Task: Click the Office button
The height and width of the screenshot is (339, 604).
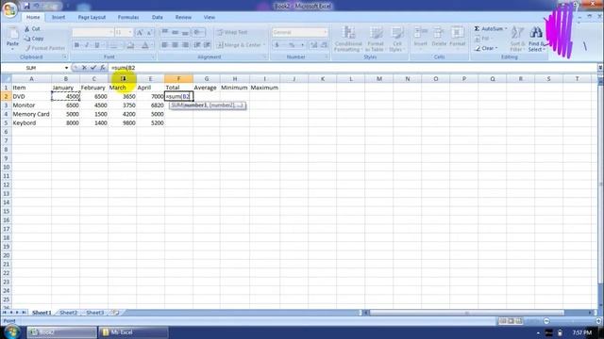Action: 9,8
